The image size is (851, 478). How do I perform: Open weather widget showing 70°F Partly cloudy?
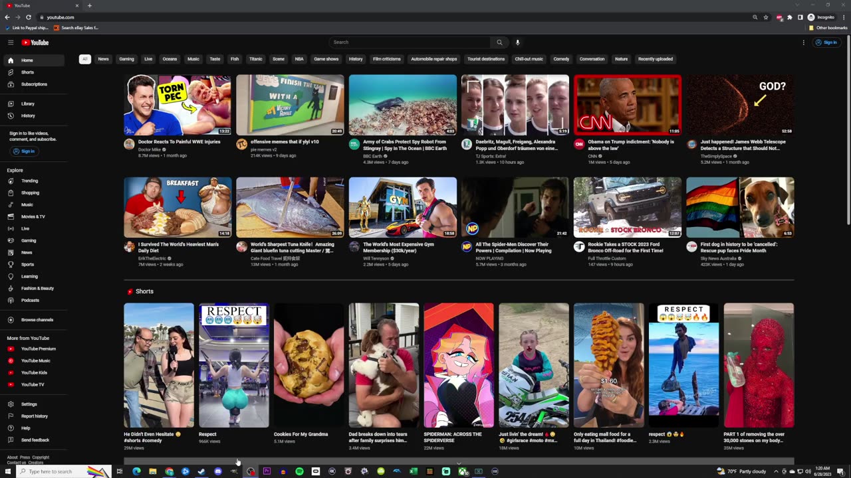743,471
